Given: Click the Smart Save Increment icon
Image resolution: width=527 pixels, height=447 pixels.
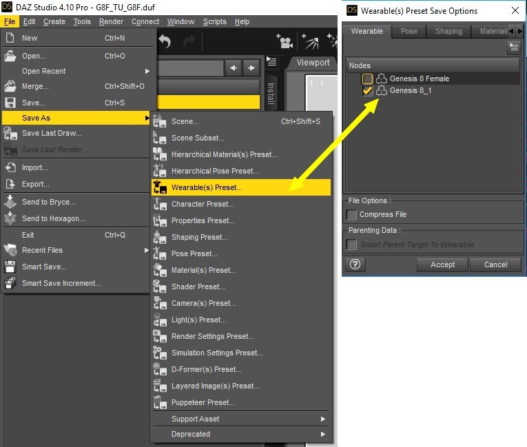Looking at the screenshot, I should (10, 283).
